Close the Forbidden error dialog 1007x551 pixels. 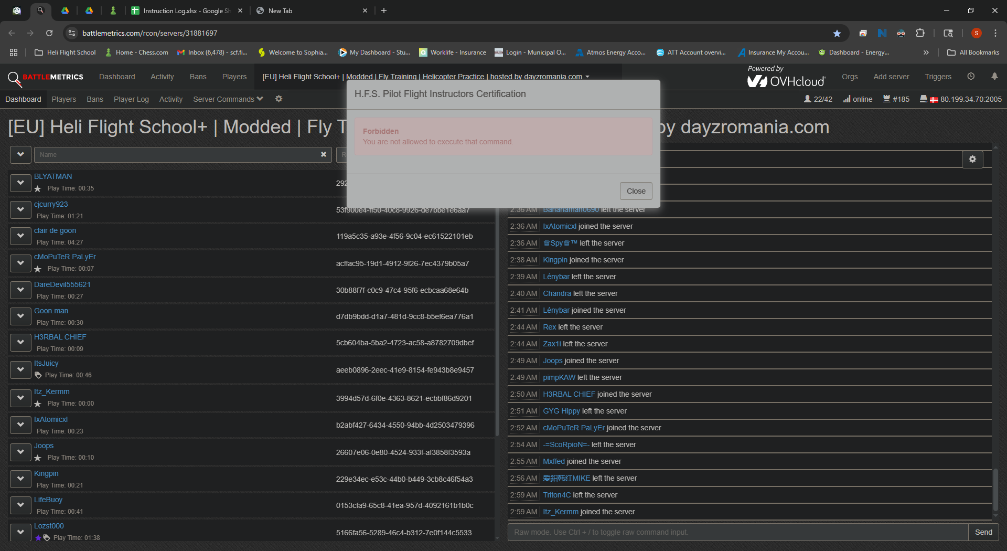(636, 191)
